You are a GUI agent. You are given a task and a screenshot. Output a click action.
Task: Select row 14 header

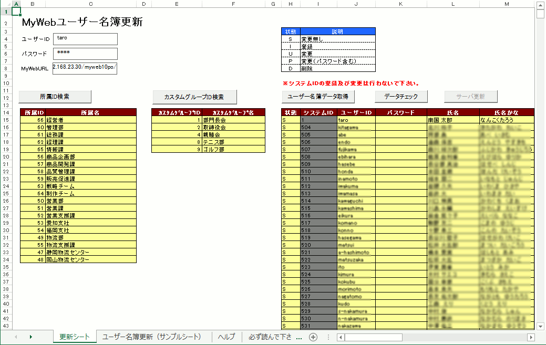coord(6,113)
